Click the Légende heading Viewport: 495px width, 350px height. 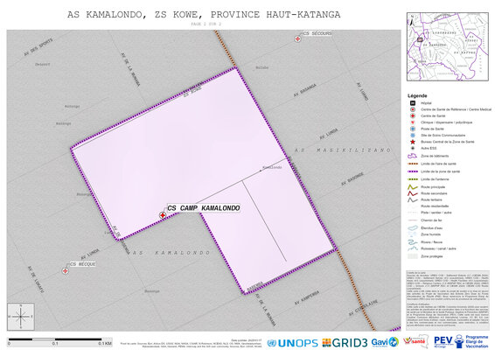[x=417, y=95]
